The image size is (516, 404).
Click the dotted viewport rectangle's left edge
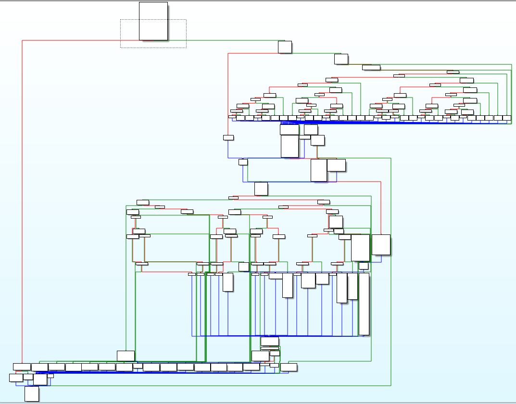tap(120, 34)
